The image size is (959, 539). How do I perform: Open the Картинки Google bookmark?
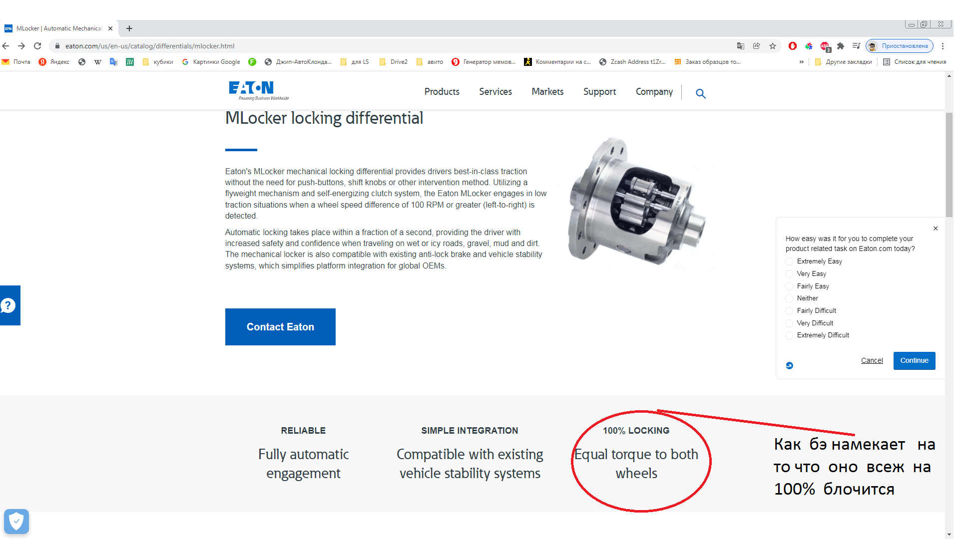(x=211, y=62)
